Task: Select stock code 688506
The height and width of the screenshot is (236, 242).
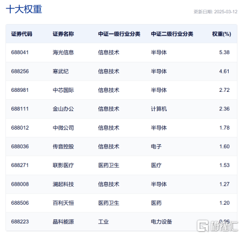Action: click(x=20, y=203)
